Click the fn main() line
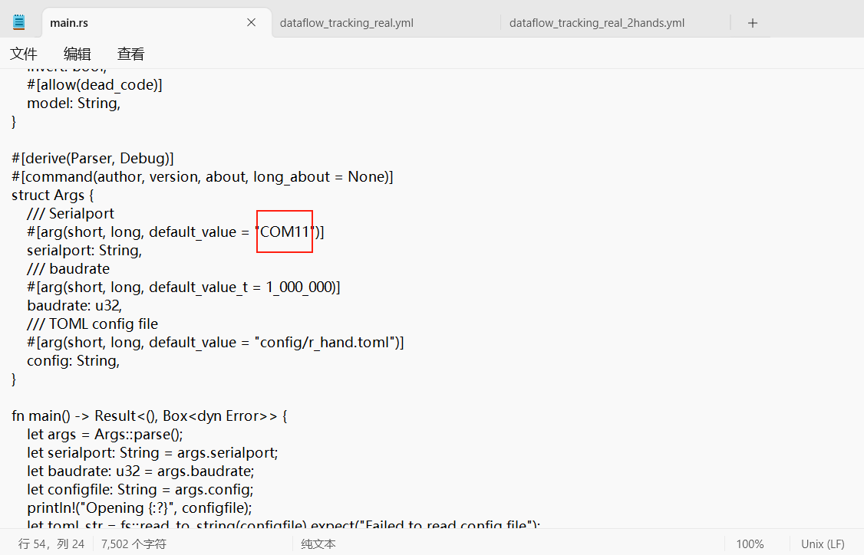This screenshot has width=864, height=555. 150,416
